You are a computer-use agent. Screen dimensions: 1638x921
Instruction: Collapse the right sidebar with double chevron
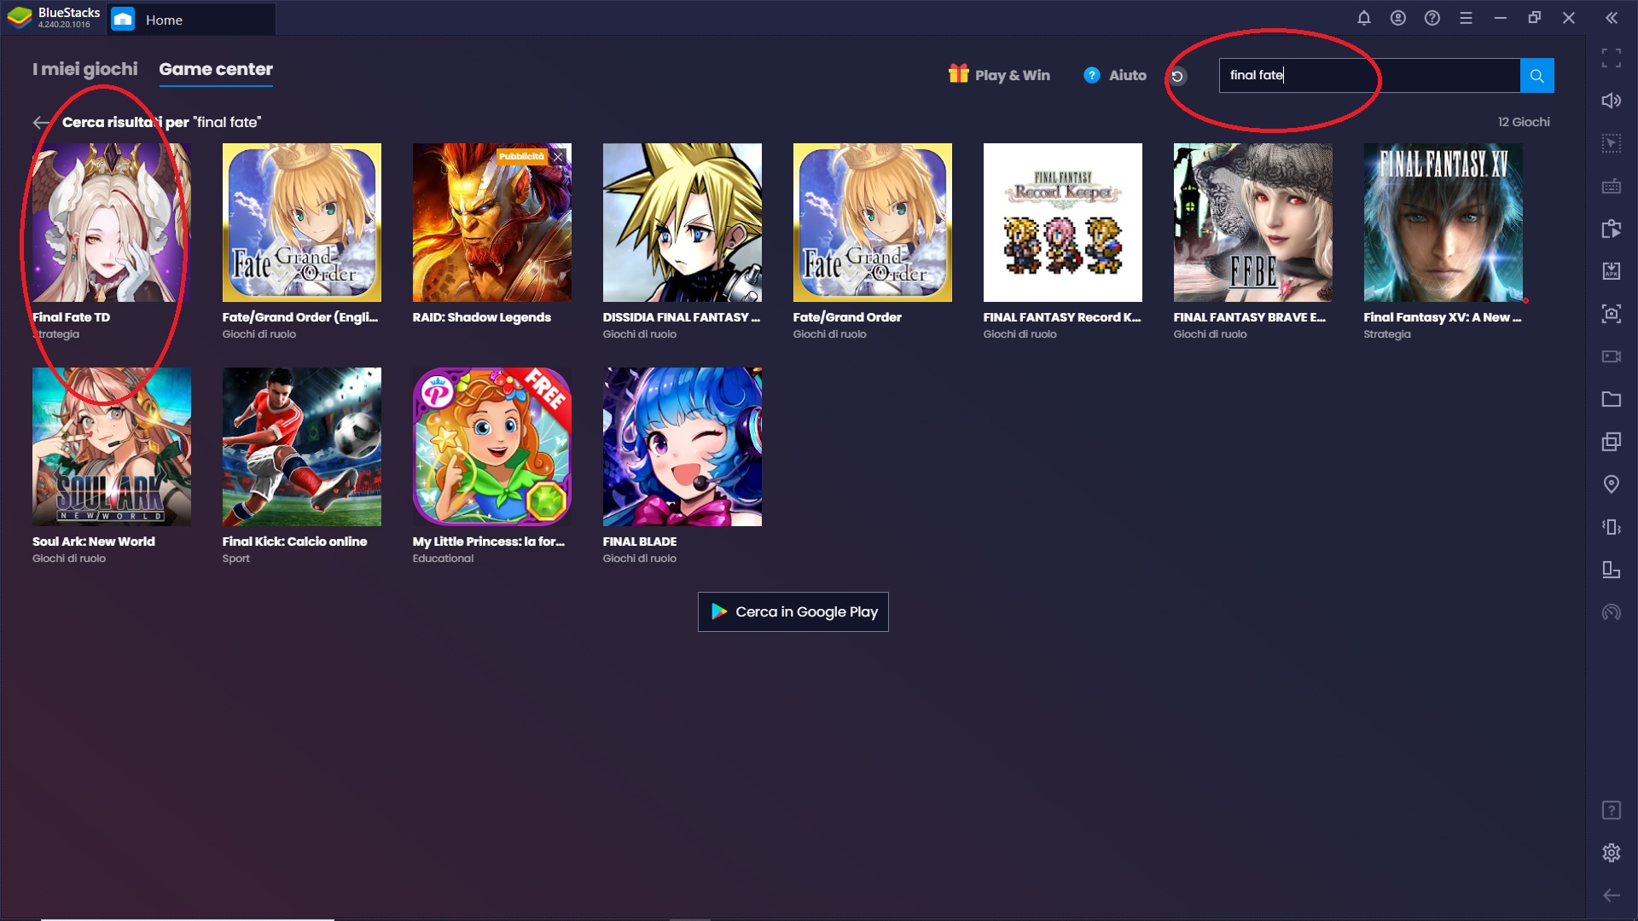click(1611, 18)
